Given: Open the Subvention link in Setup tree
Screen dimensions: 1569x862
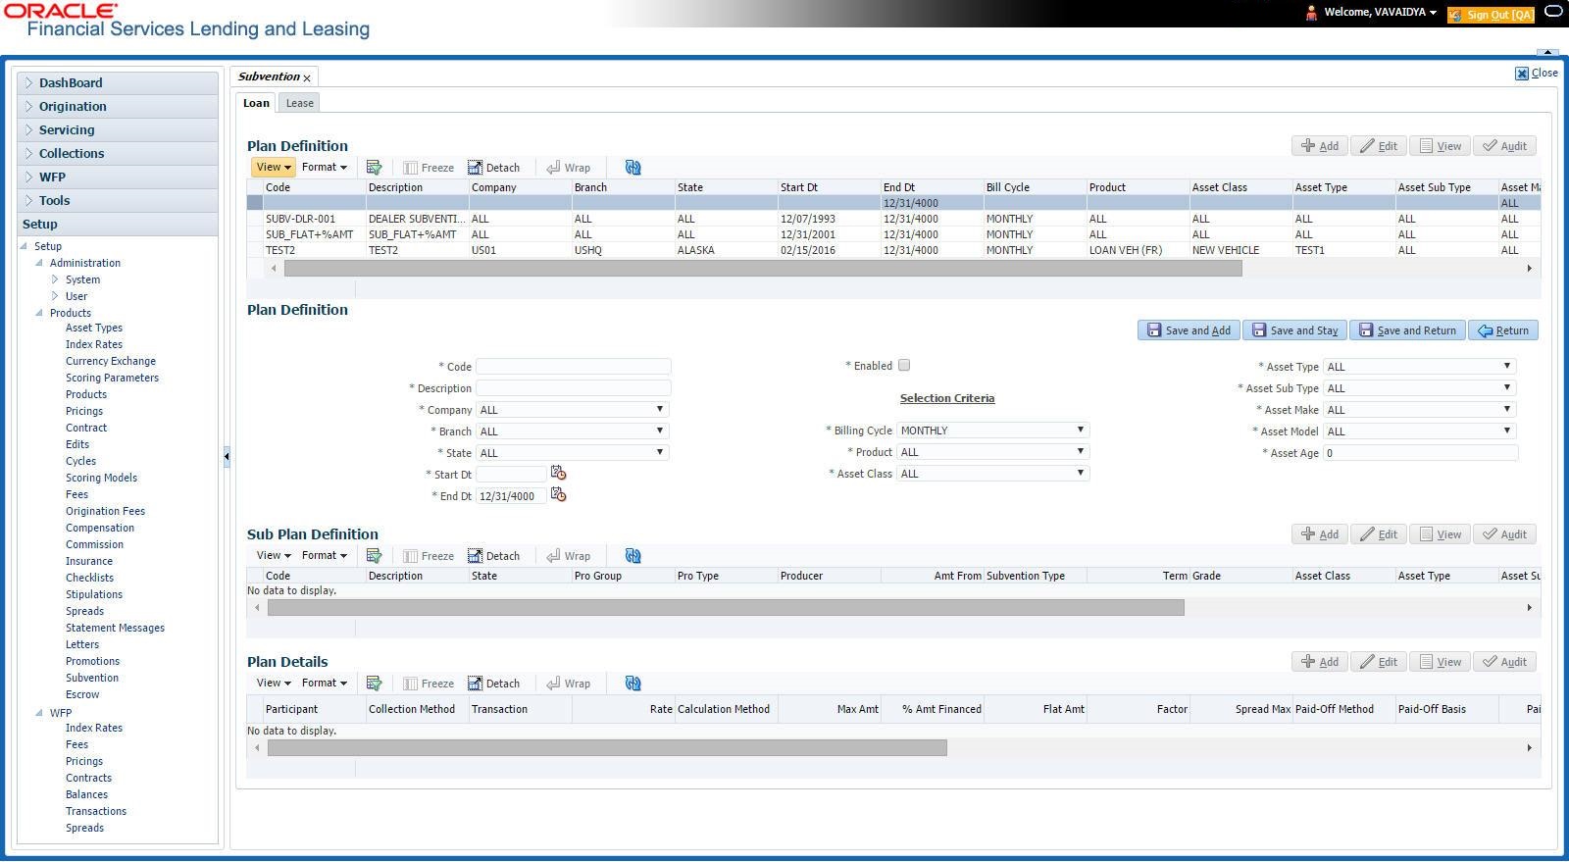Looking at the screenshot, I should [92, 678].
